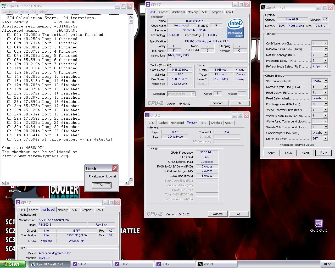Switch to Caches tab in top CPU-Z
Image resolution: width=335 pixels, height=268 pixels.
[x=164, y=12]
